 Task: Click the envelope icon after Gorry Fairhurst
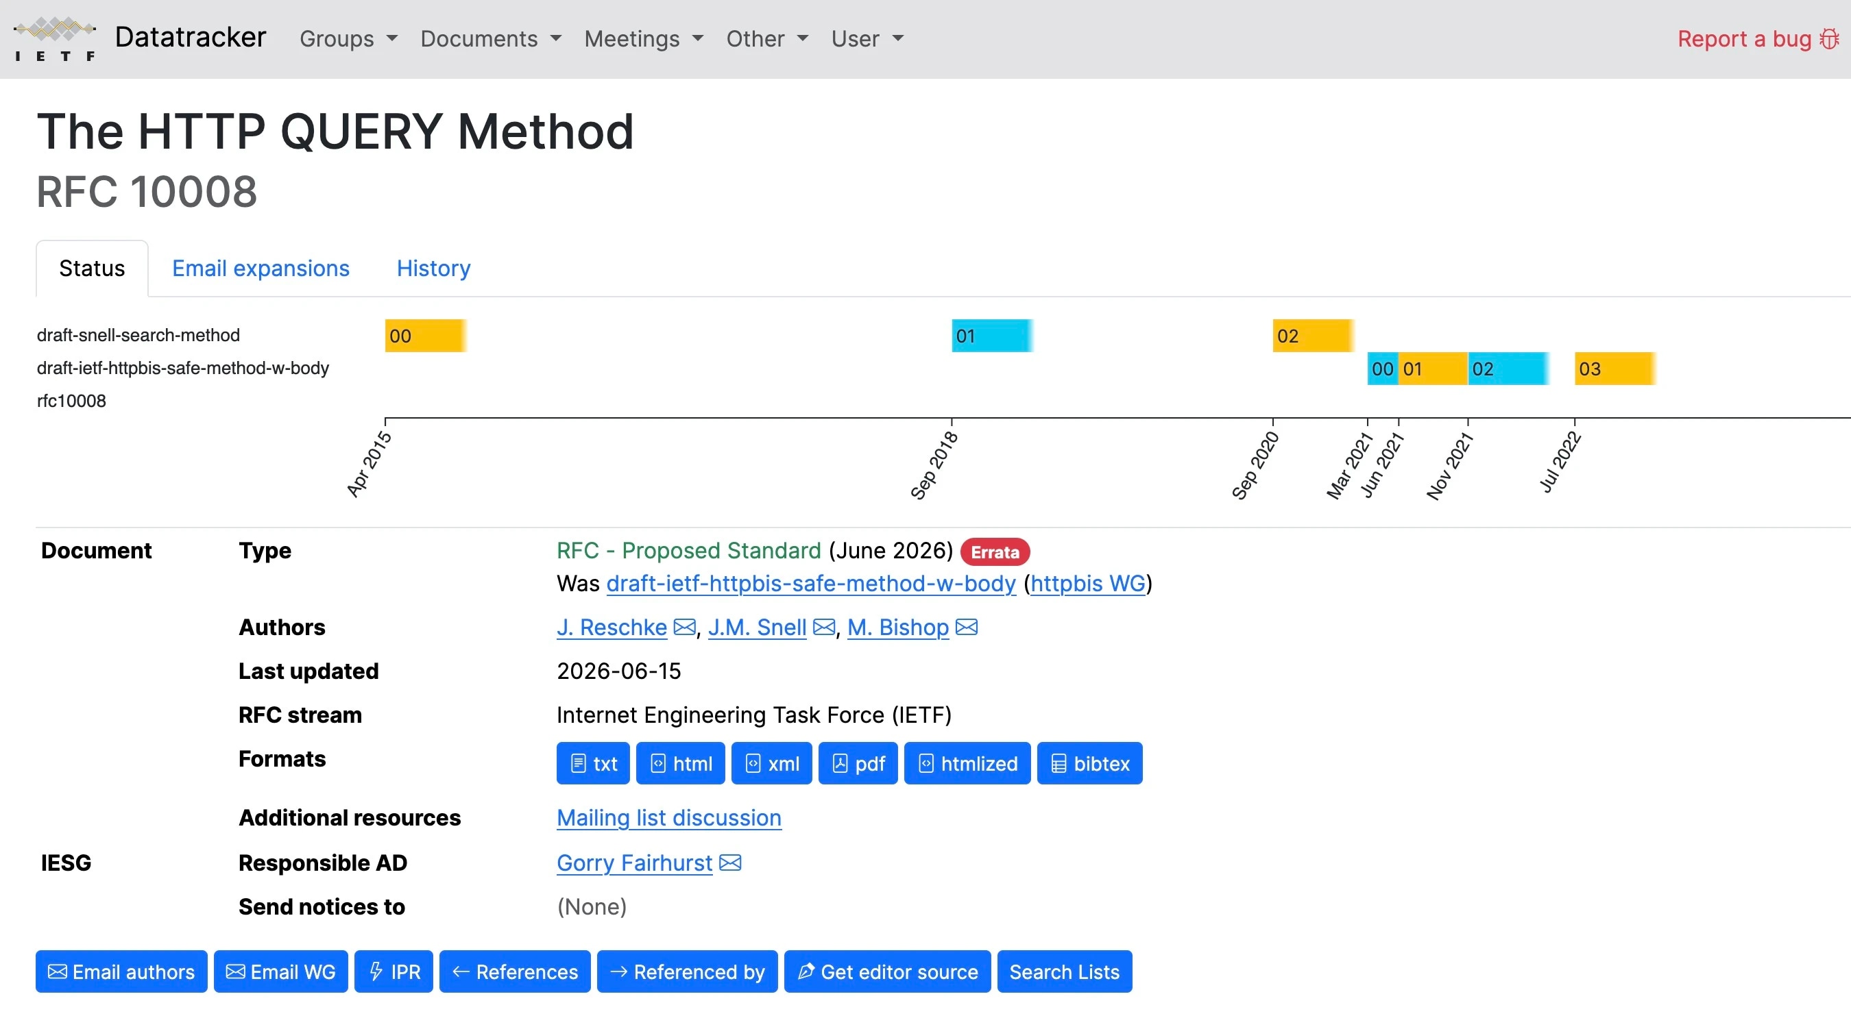point(730,863)
